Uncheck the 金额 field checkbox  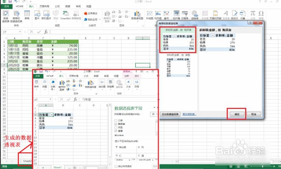[116, 131]
